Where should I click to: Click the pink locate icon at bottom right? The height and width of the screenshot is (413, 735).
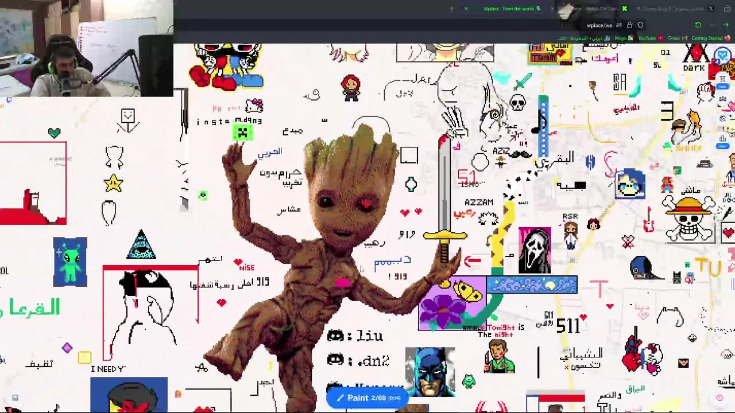(x=719, y=398)
